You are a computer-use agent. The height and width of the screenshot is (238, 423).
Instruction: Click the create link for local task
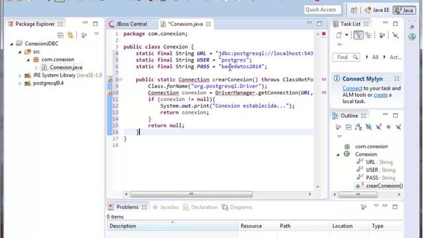[x=381, y=95]
